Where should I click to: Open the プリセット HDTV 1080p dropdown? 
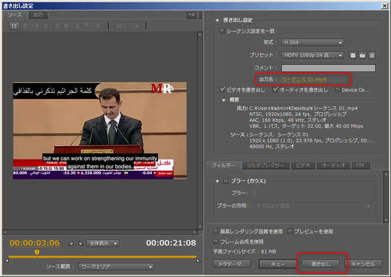point(313,55)
